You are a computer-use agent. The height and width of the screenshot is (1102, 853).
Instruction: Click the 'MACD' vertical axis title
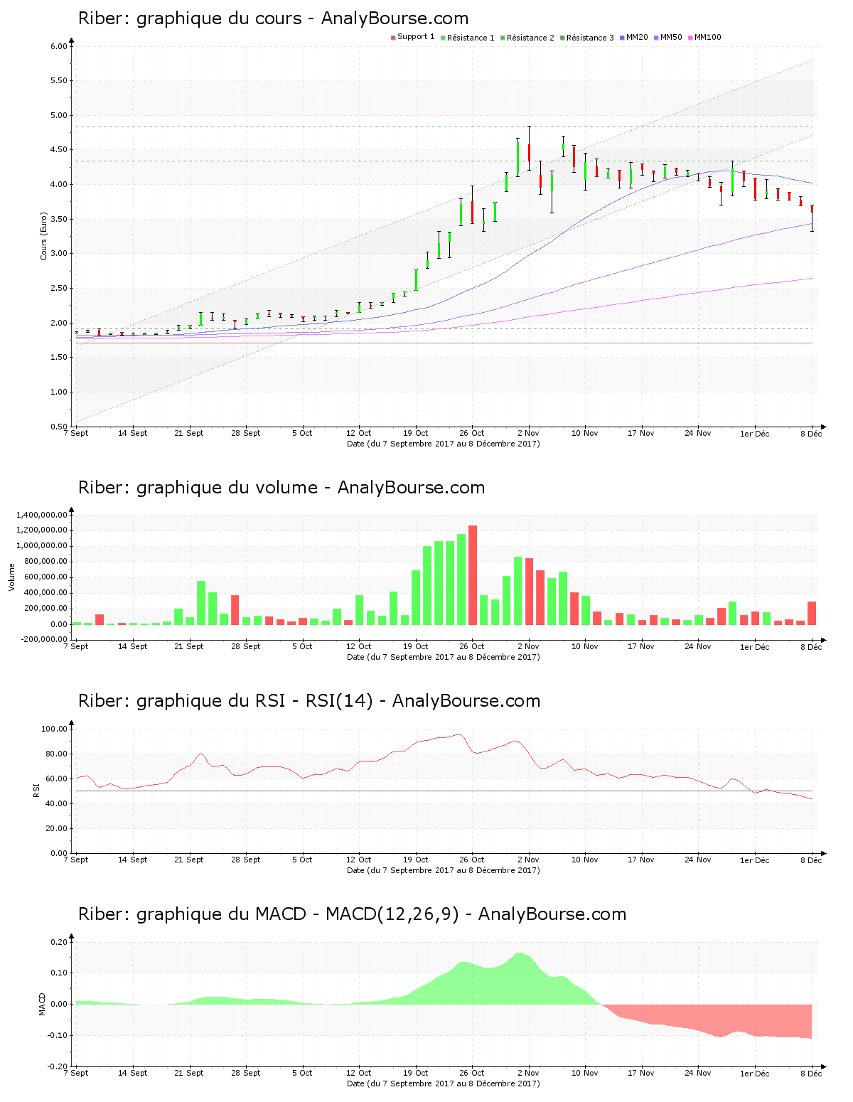tap(42, 1004)
